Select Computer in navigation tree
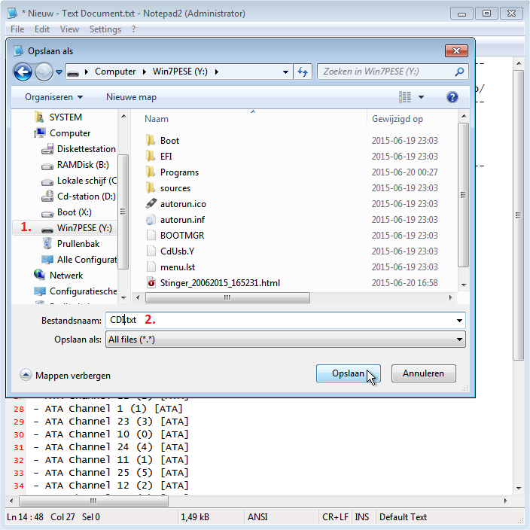This screenshot has height=530, width=530. click(70, 132)
